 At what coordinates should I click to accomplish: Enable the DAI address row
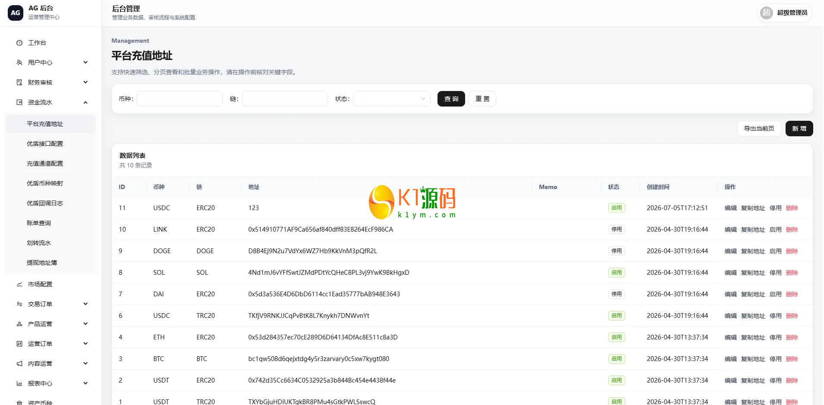(776, 294)
